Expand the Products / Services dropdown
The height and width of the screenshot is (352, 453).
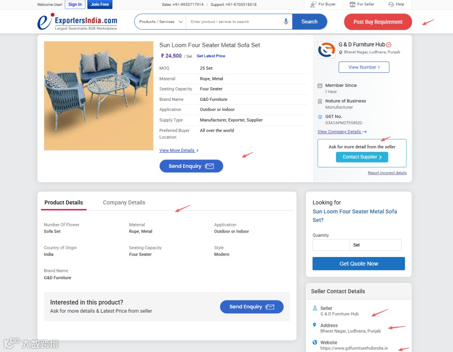point(160,22)
